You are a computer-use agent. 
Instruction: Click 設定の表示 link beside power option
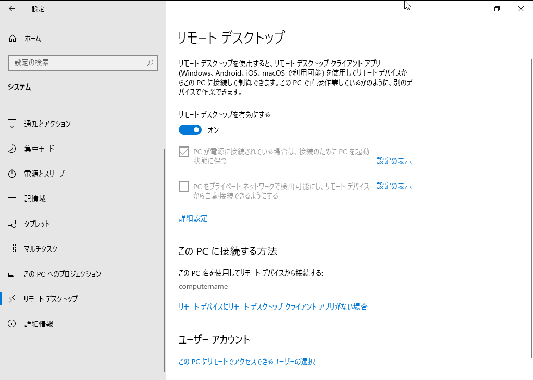394,161
